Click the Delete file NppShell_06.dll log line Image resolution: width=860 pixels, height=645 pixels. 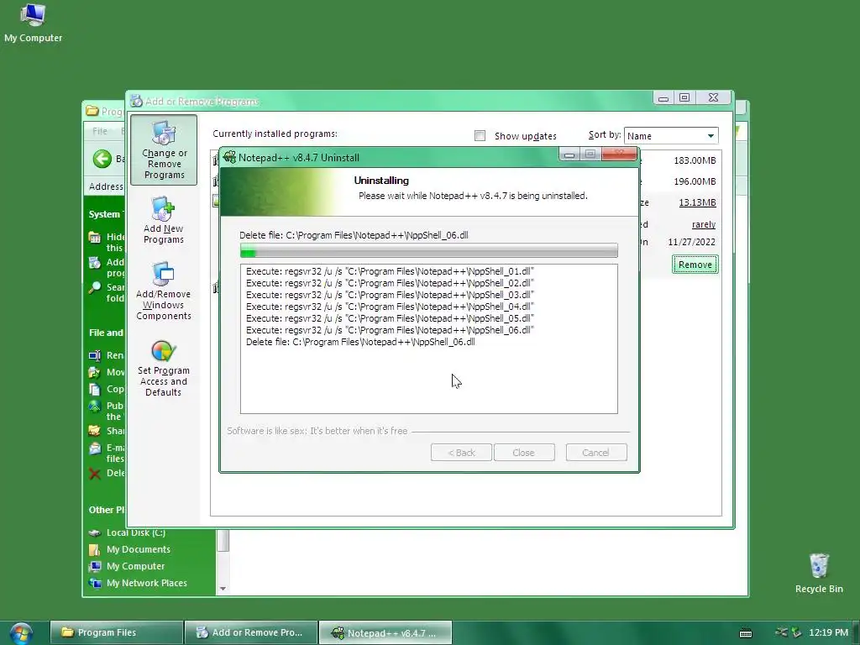360,342
